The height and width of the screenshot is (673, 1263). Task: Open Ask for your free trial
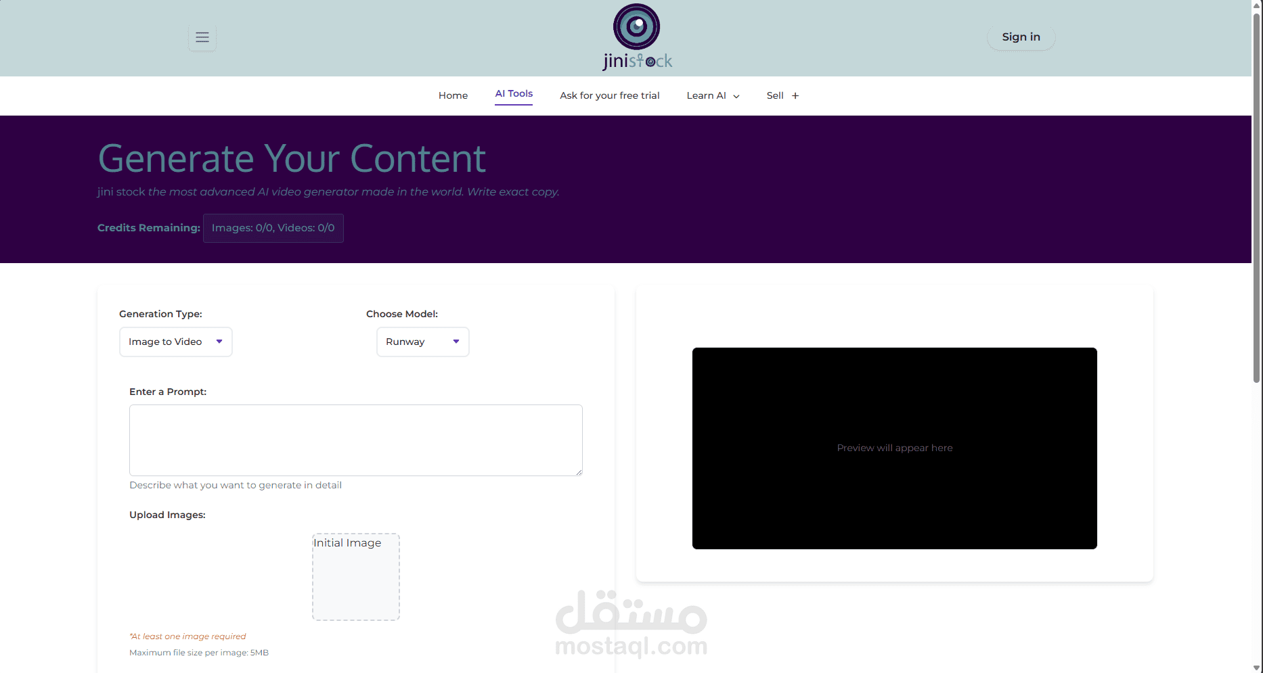(x=610, y=95)
